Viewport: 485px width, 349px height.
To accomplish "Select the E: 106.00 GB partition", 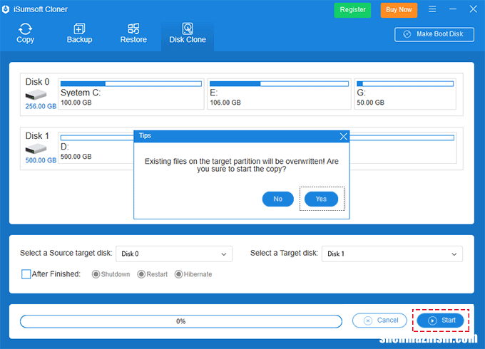I will click(279, 94).
